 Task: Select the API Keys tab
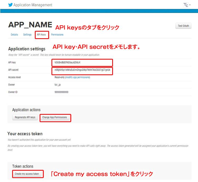[x=41, y=35]
